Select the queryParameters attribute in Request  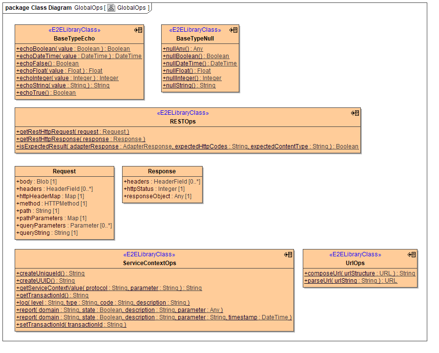[64, 226]
